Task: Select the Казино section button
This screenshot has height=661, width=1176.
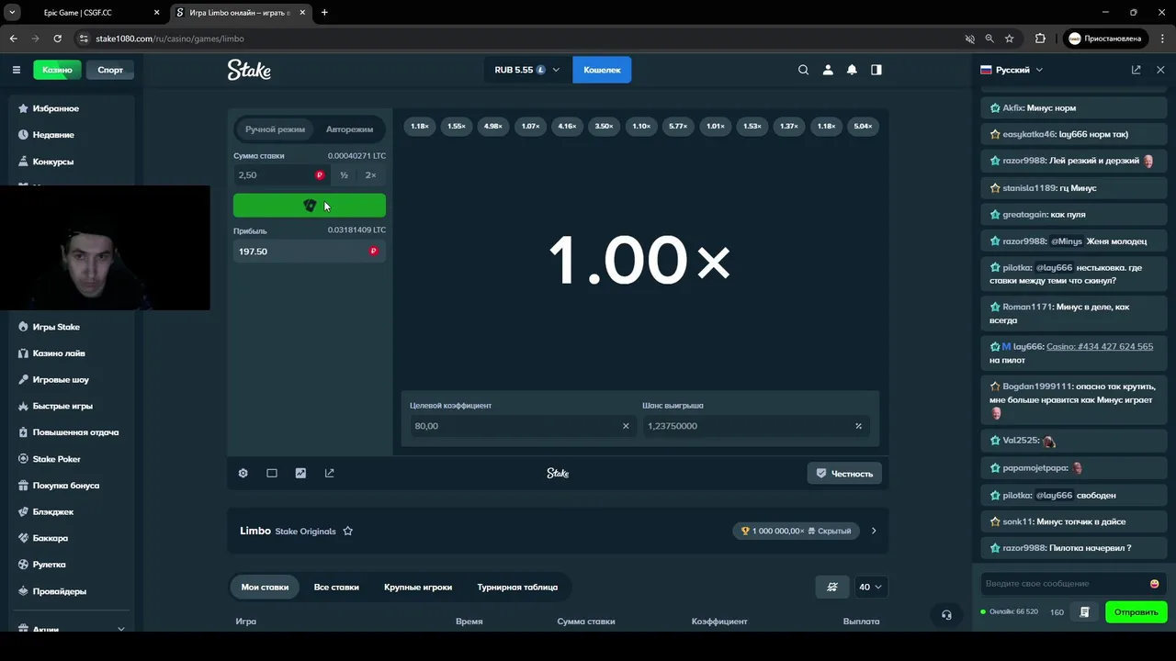Action: point(57,70)
